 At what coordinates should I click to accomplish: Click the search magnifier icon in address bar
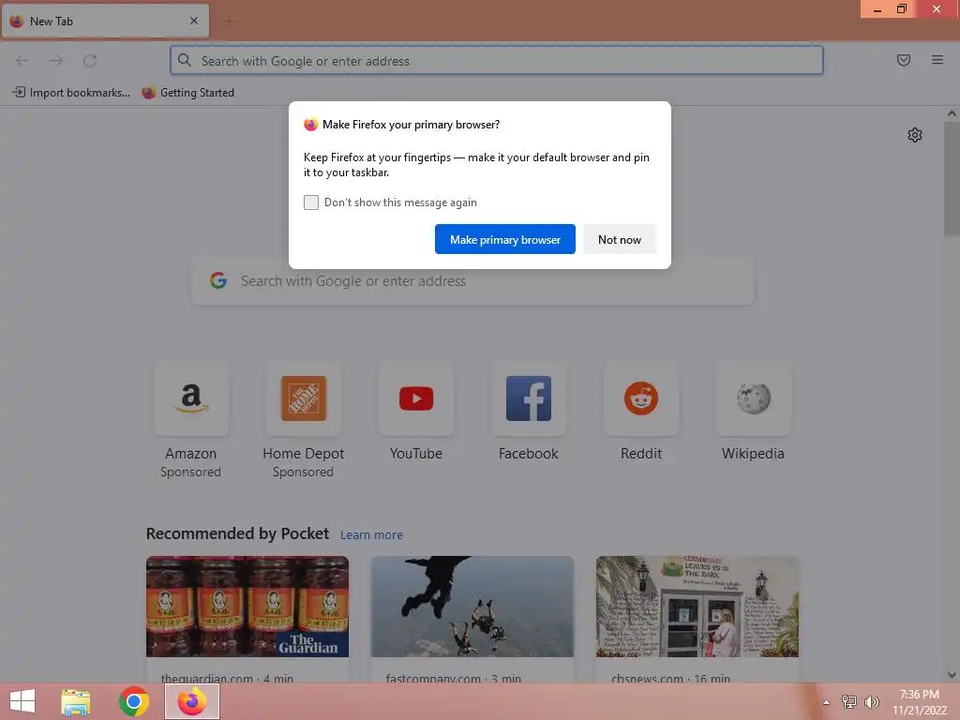point(185,60)
